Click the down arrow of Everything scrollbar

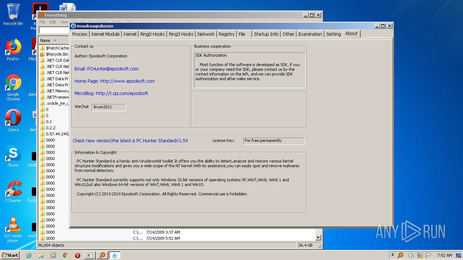coord(318,238)
